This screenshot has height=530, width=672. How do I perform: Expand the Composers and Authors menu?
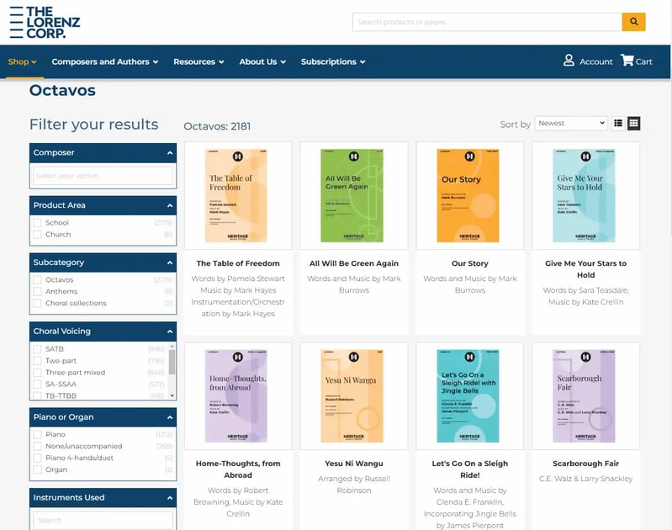coord(104,61)
